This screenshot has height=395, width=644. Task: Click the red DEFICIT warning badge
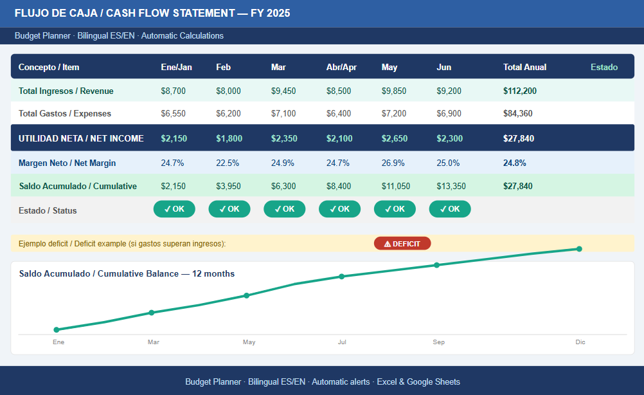[x=402, y=244]
